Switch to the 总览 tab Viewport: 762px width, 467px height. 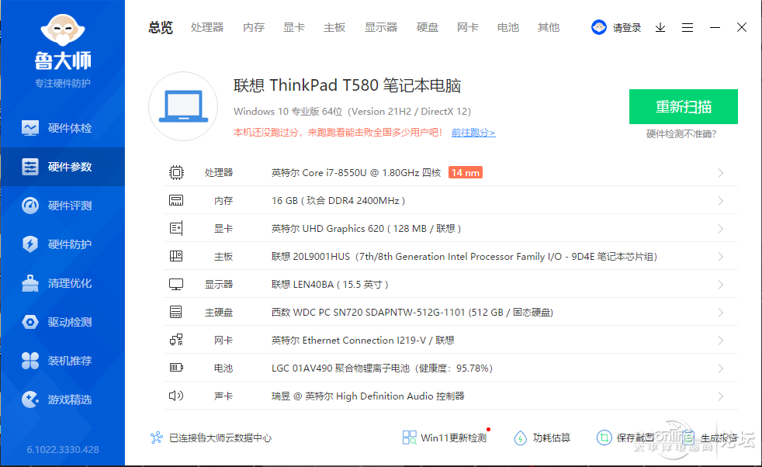[x=161, y=28]
